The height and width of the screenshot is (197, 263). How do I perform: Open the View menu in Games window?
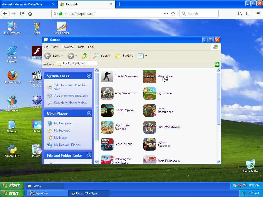pos(55,47)
